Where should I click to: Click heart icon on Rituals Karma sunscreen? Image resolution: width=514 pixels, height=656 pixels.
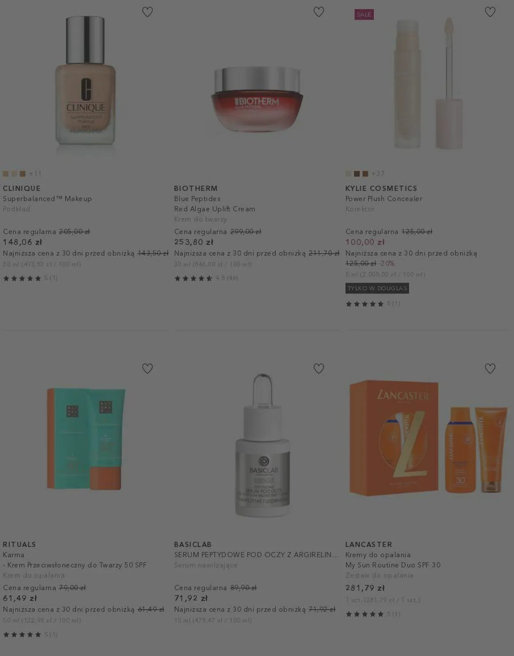147,368
